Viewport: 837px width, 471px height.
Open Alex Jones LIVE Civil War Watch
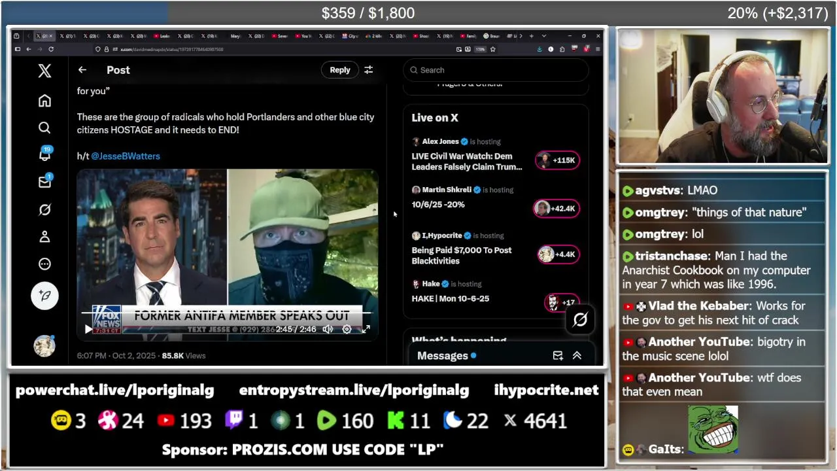point(467,162)
